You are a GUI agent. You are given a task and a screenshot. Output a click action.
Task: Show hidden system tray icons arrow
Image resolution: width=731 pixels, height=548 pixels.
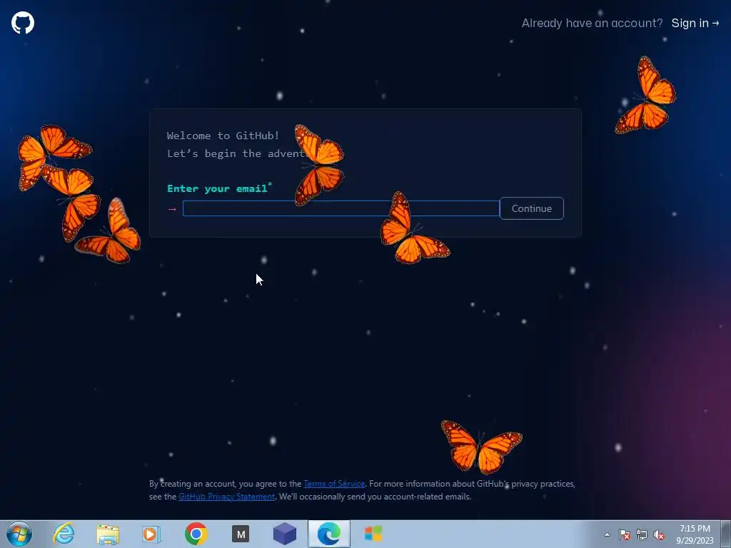click(x=607, y=534)
